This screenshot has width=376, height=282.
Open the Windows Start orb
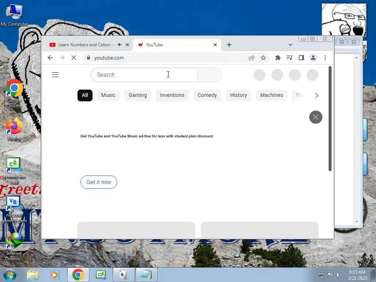point(10,275)
